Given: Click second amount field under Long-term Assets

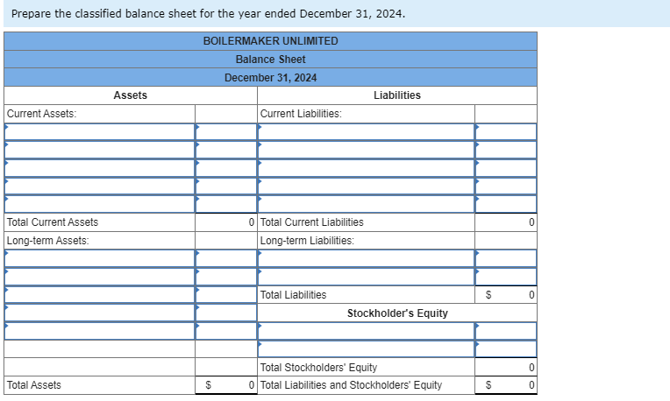Looking at the screenshot, I should [x=226, y=277].
